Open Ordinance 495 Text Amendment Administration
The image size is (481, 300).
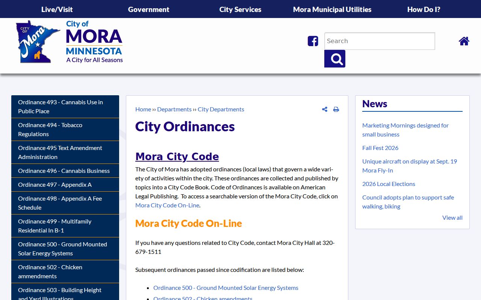pyautogui.click(x=65, y=152)
